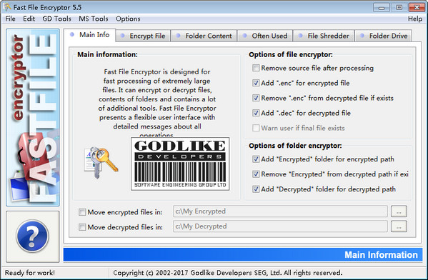Image resolution: width=428 pixels, height=280 pixels.
Task: Click the c:\My Encrypted path field
Action: coord(280,211)
